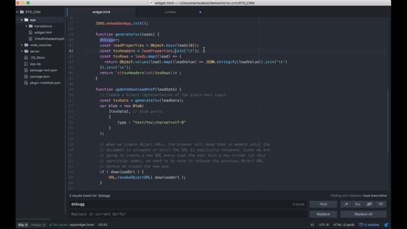Click the '2 results found' message

[x=90, y=196]
